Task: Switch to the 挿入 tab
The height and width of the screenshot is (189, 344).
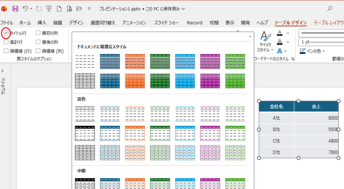Action: coord(42,23)
